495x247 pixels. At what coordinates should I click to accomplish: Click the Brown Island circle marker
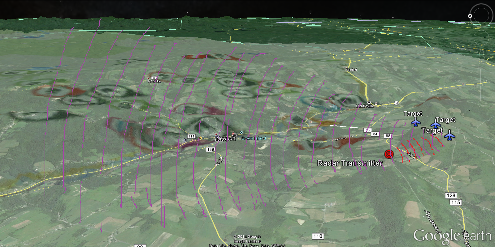(x=241, y=133)
